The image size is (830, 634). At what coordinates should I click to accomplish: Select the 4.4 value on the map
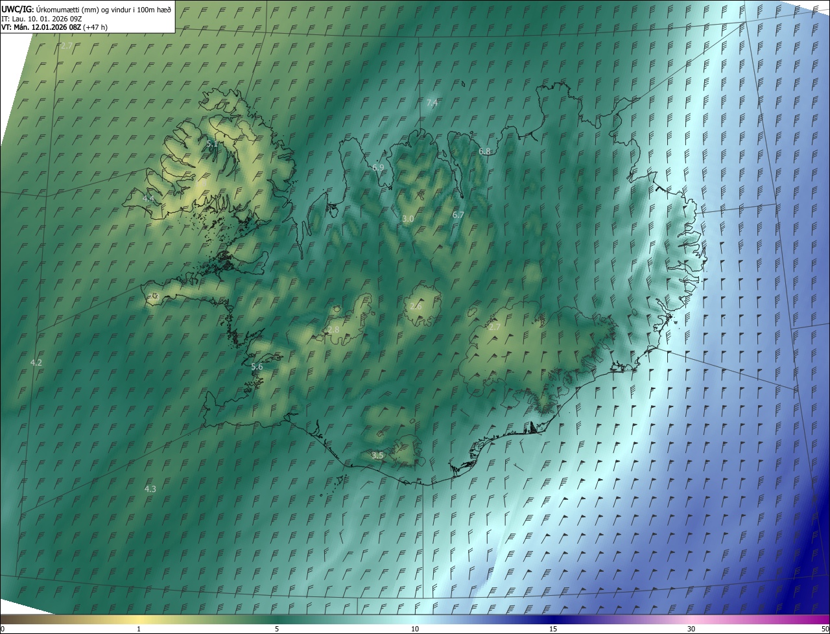(148, 198)
